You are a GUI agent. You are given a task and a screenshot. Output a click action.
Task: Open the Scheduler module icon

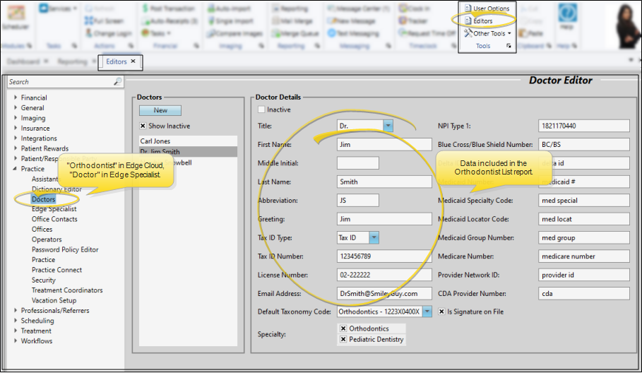tap(16, 16)
